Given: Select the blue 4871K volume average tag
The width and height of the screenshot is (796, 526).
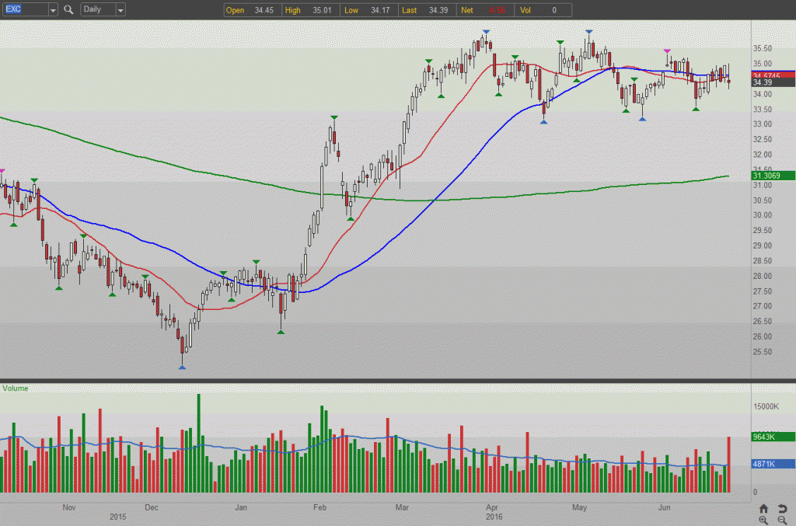Looking at the screenshot, I should (x=773, y=464).
